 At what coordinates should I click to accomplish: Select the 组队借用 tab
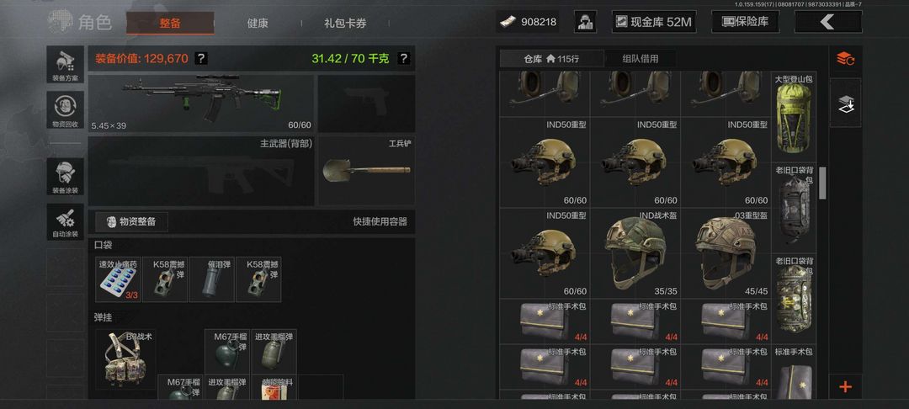pyautogui.click(x=640, y=59)
